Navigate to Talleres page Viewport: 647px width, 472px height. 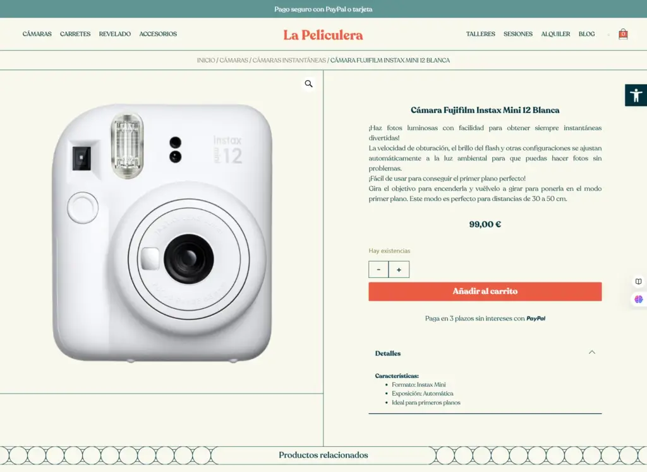[481, 34]
